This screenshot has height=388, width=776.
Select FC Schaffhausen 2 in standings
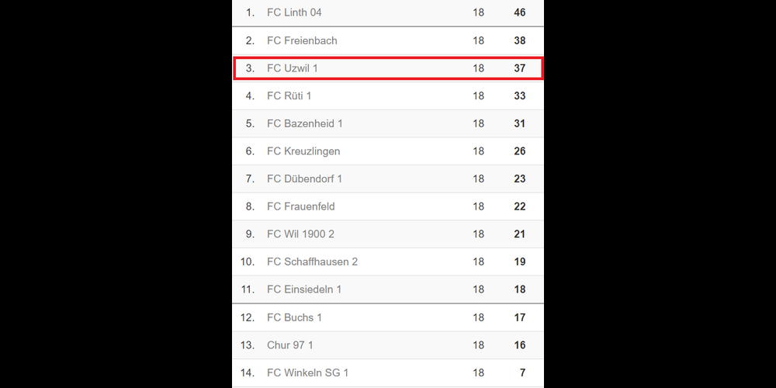pyautogui.click(x=312, y=262)
